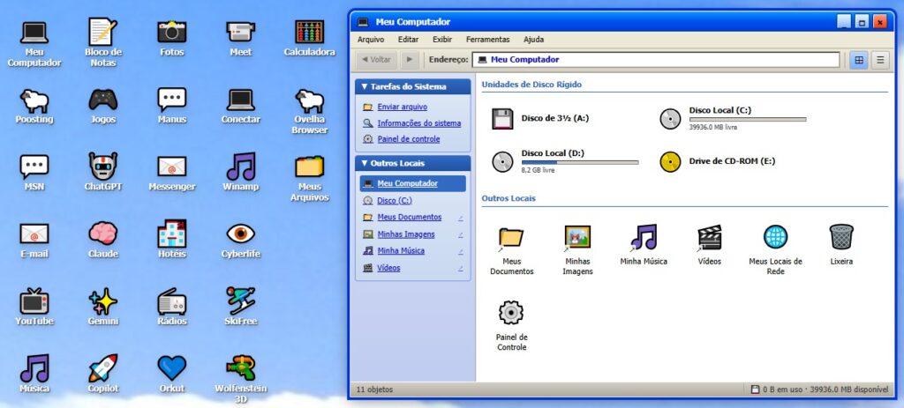Click the Disco Local (D:) usage bar
904x408 pixels.
(x=579, y=162)
